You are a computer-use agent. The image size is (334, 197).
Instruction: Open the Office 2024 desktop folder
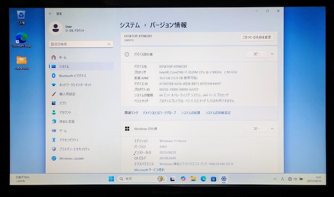[x=22, y=63]
